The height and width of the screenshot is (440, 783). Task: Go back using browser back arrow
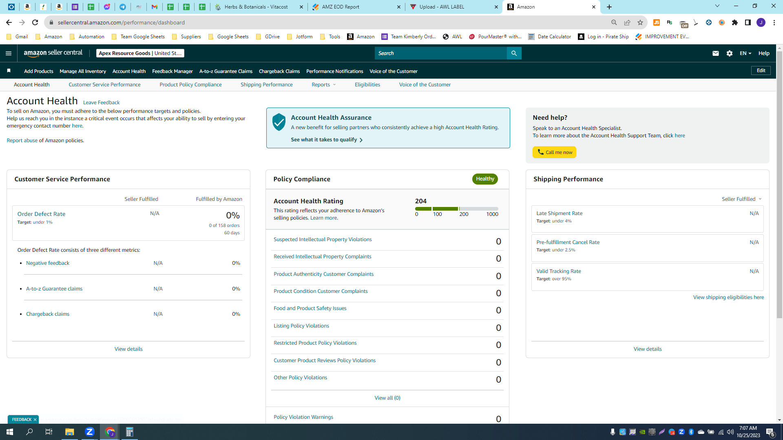pos(9,22)
